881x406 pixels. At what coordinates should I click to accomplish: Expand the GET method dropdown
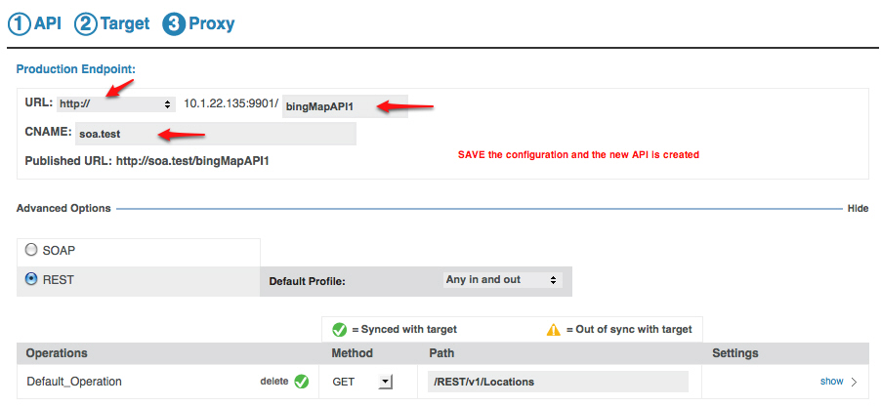tap(384, 382)
